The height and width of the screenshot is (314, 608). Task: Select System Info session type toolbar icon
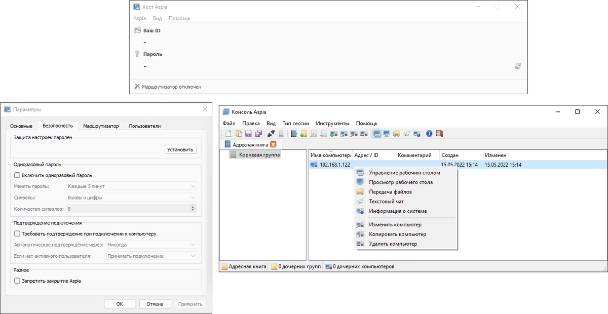point(416,134)
